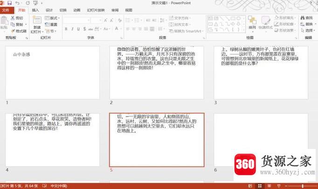Convert to SmartArt
This screenshot has width=318, height=189.
pyautogui.click(x=186, y=31)
